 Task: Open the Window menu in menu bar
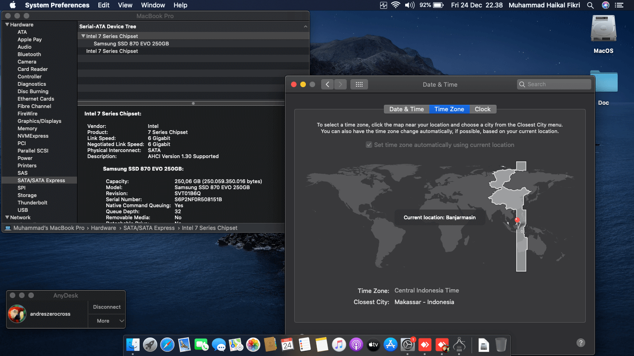pos(153,5)
